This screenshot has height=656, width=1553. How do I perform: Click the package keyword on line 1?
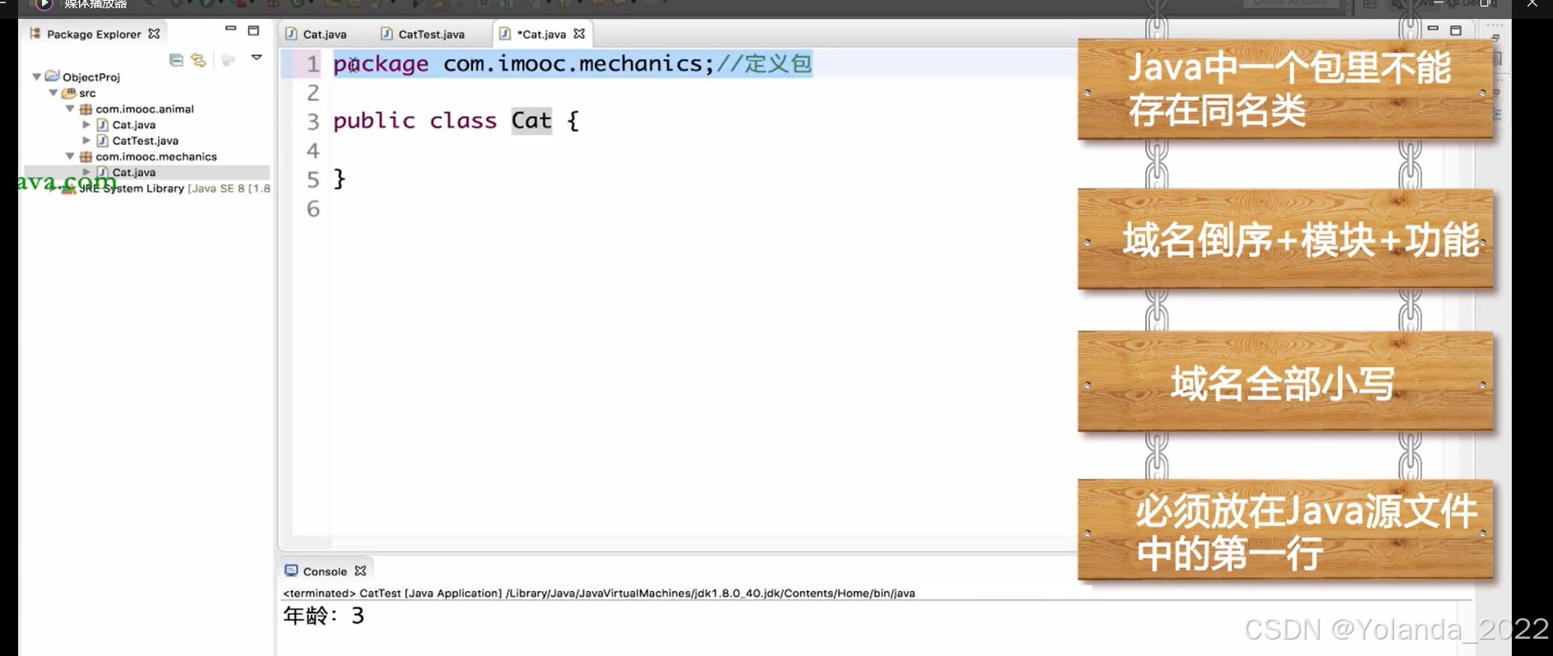tap(381, 64)
